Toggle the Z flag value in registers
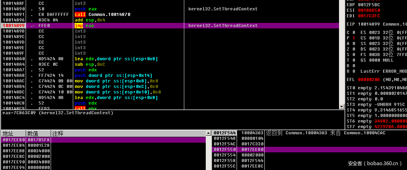 click(354, 49)
